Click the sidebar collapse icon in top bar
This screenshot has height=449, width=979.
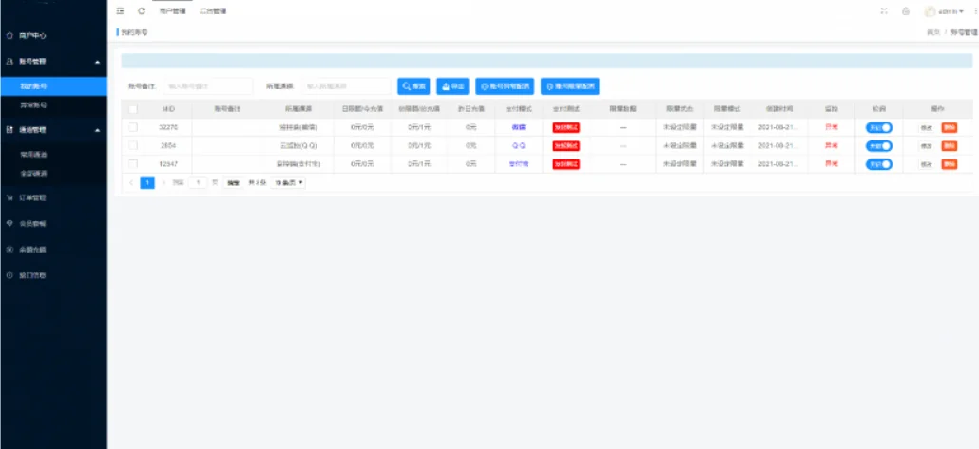point(120,11)
